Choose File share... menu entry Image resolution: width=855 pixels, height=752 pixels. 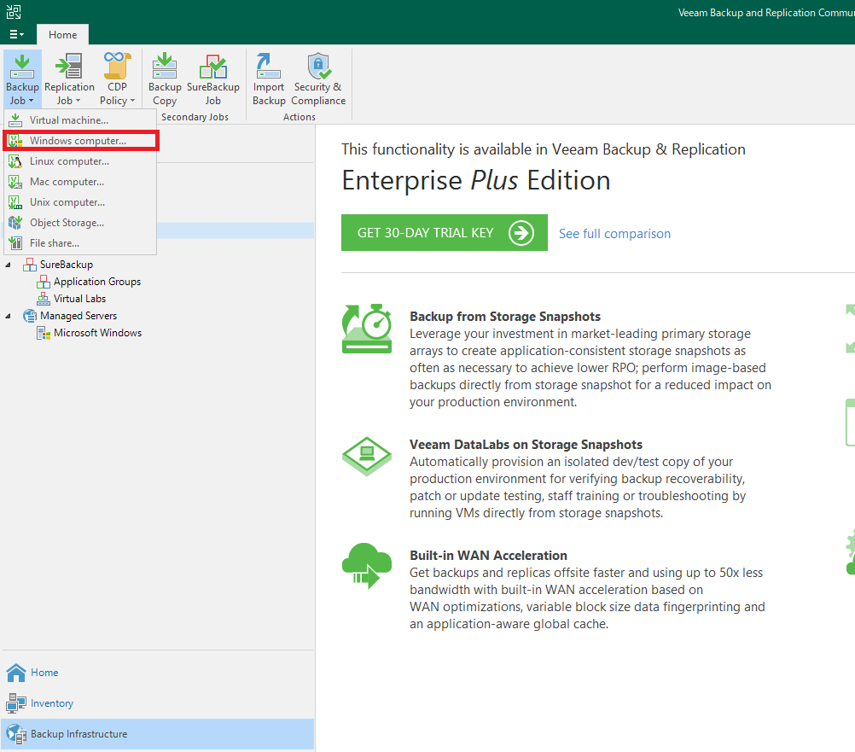(80, 243)
